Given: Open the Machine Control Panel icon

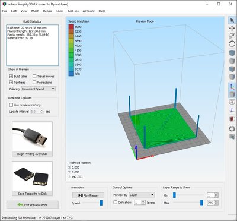Looking at the screenshot, I should 232,137.
